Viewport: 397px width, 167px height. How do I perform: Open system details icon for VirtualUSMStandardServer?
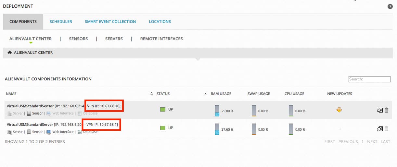coord(380,129)
